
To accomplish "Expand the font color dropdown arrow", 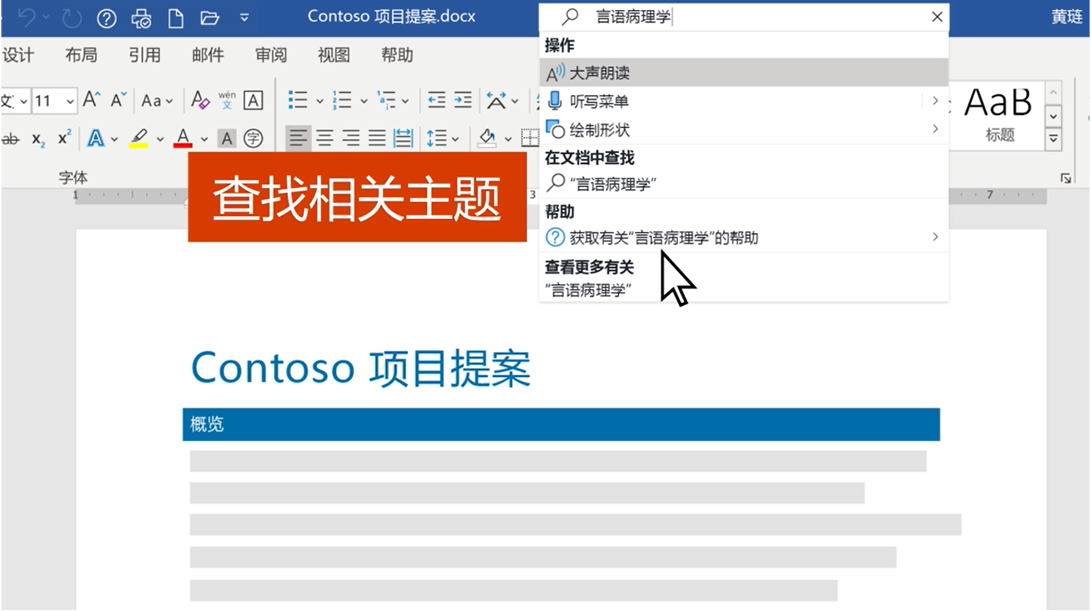I will (x=204, y=139).
